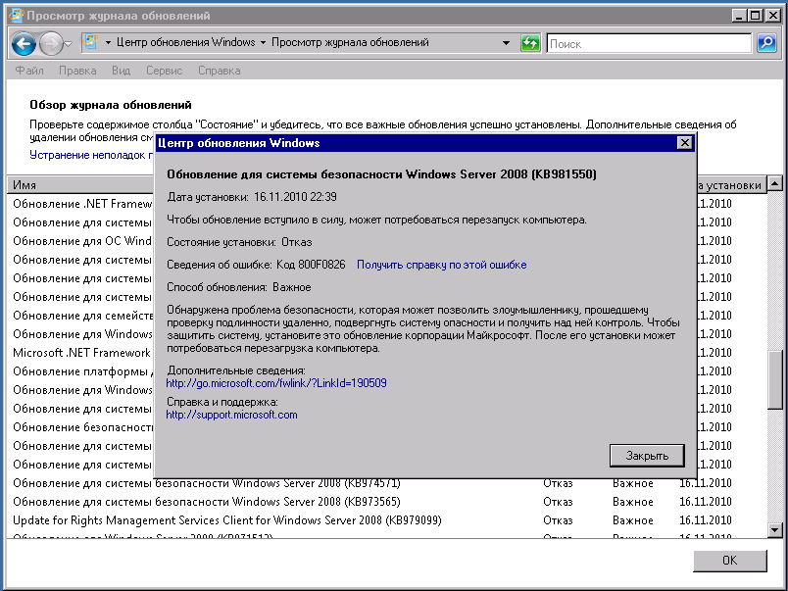Open the Файл menu
Viewport: 788px width, 591px height.
click(29, 71)
